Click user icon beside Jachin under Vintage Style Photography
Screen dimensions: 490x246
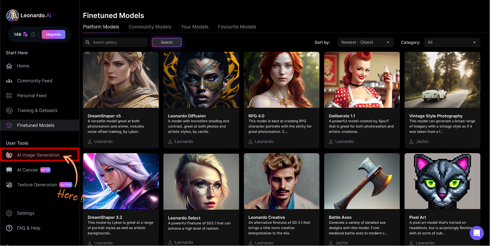coord(411,142)
